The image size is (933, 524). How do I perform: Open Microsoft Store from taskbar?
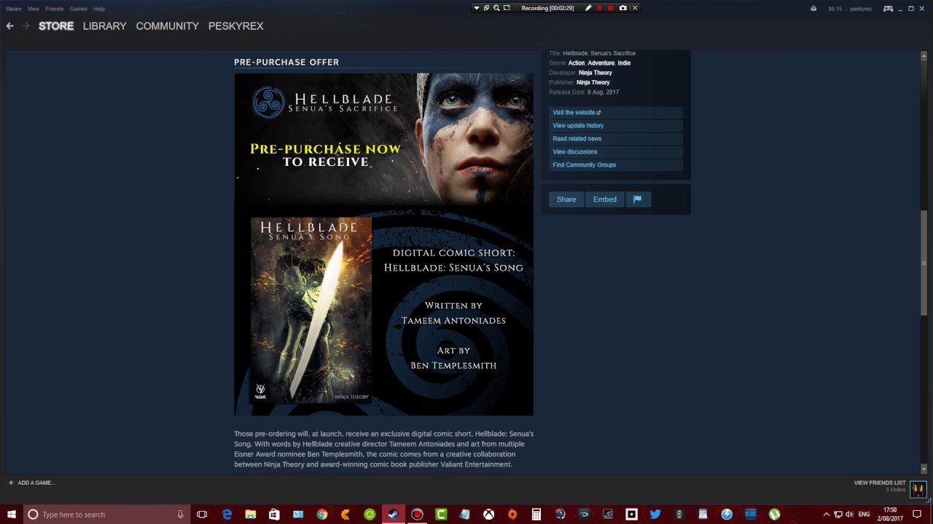pyautogui.click(x=274, y=515)
